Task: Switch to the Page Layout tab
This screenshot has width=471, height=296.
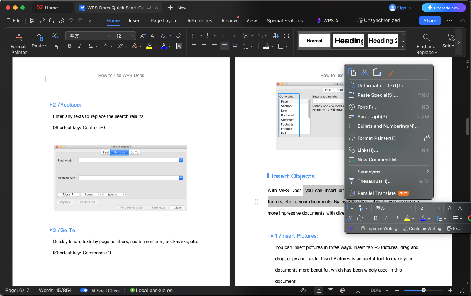Action: point(164,20)
